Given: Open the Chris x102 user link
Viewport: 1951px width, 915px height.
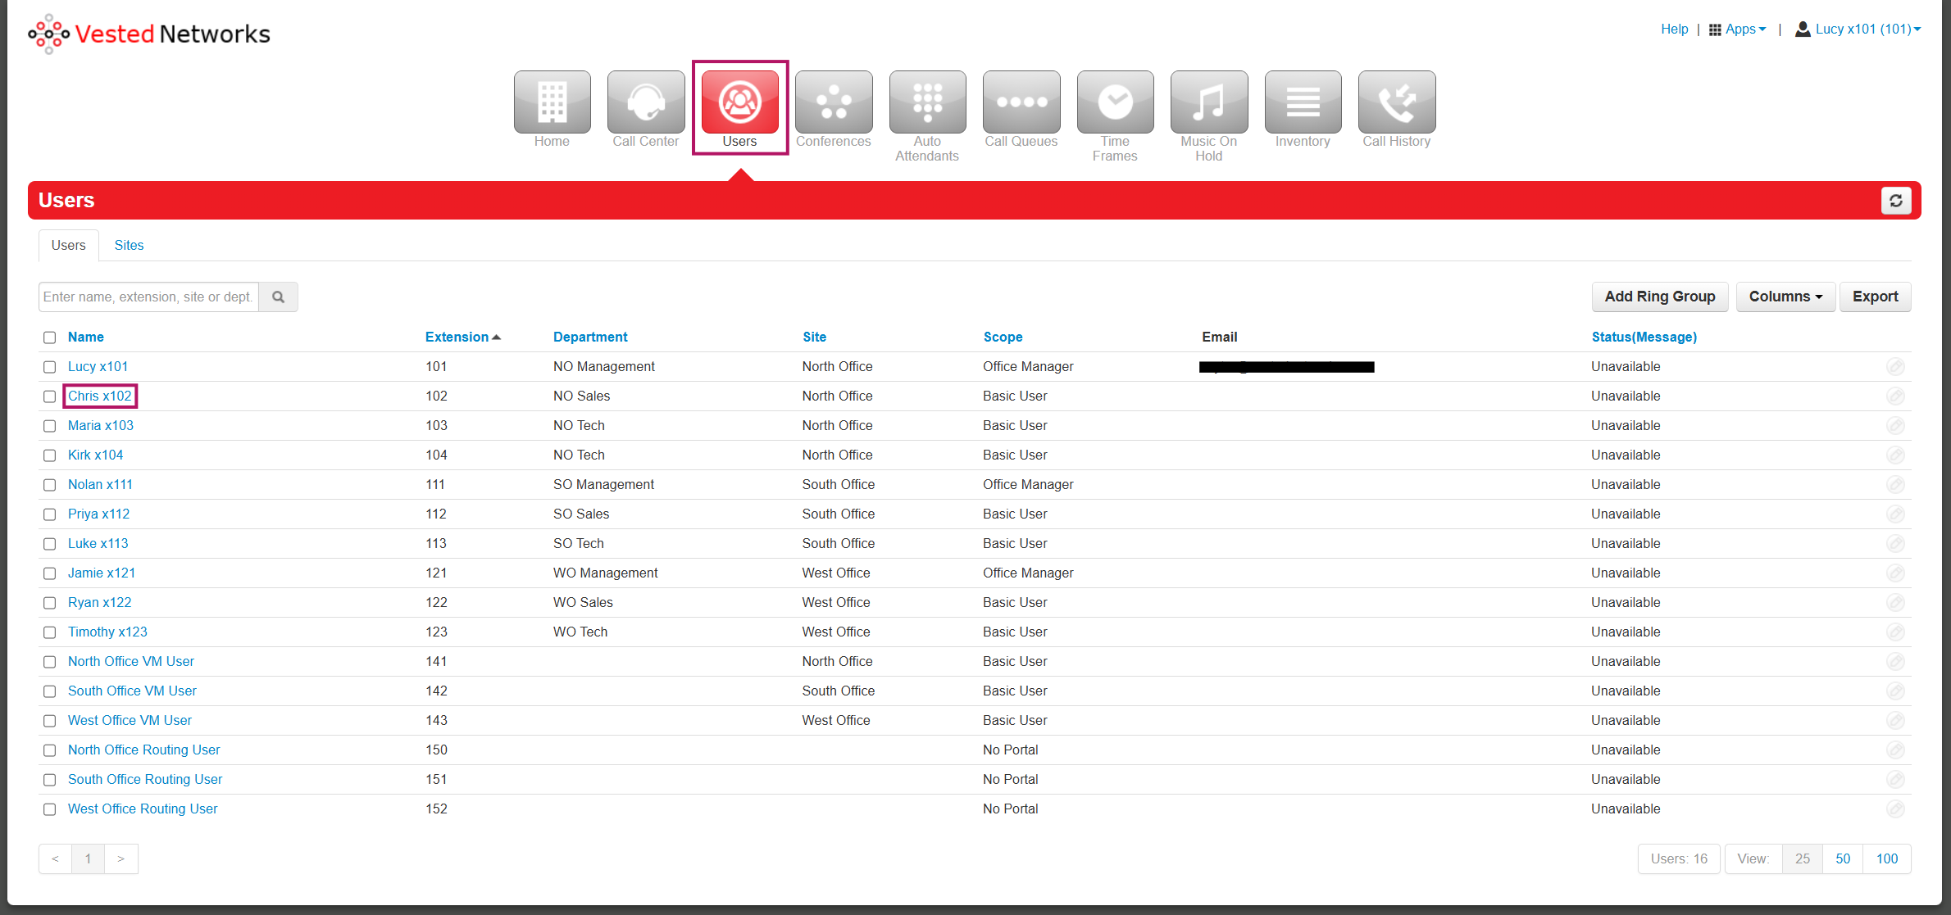Looking at the screenshot, I should pos(99,396).
